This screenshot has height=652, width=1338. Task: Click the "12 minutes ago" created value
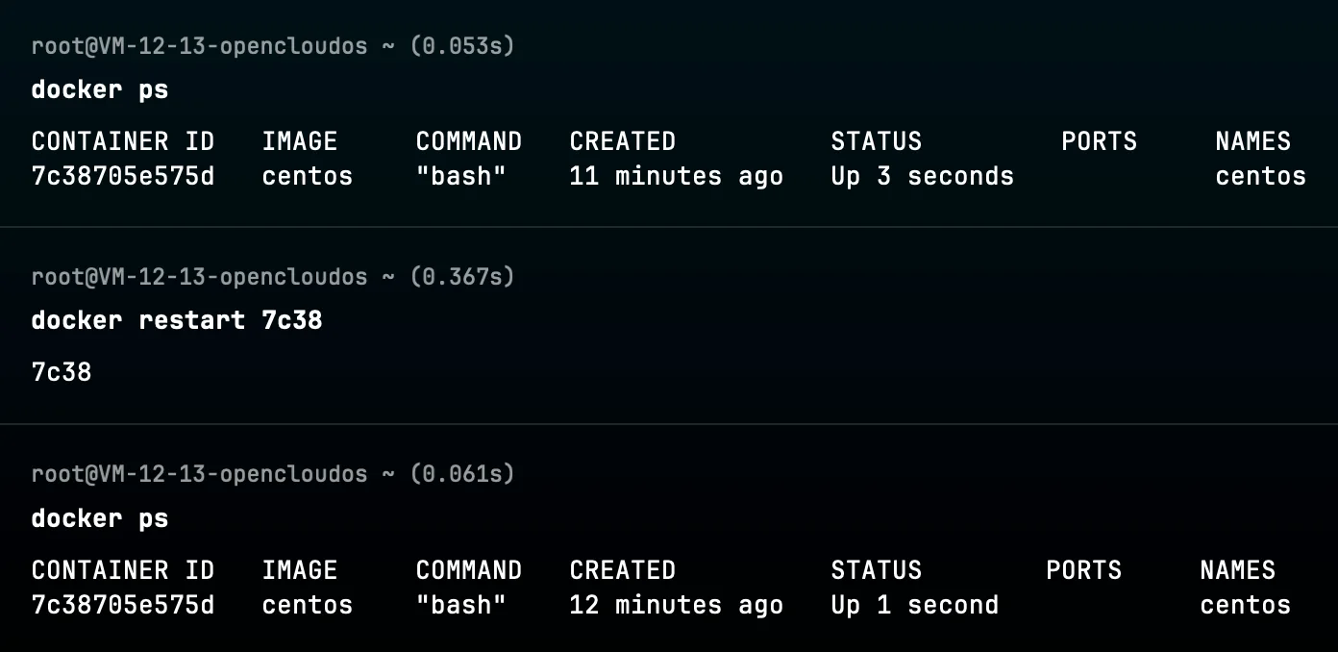click(x=676, y=606)
